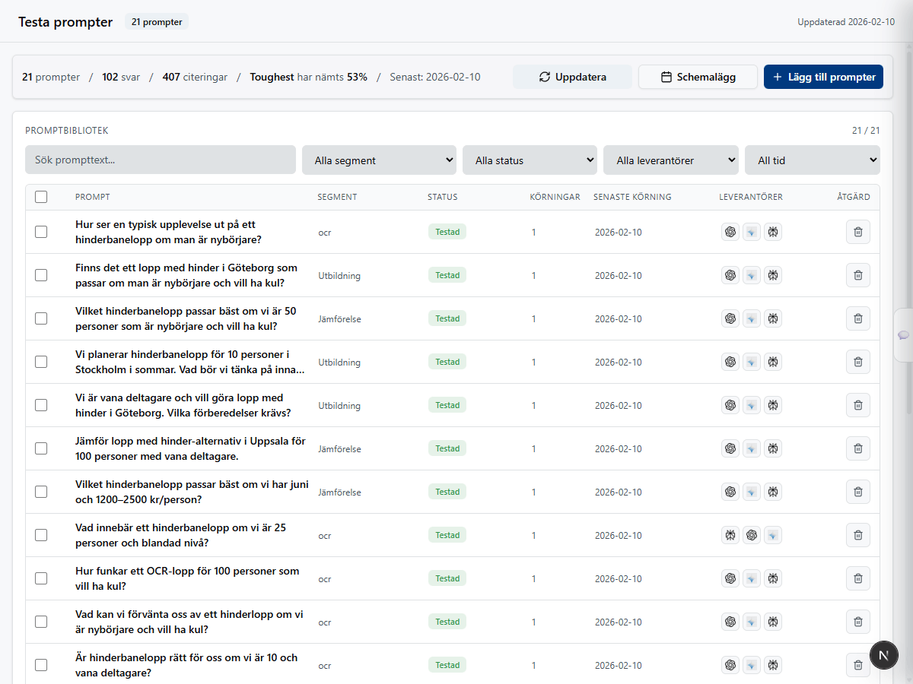Select the Alla status filter menu
913x684 pixels.
[530, 160]
